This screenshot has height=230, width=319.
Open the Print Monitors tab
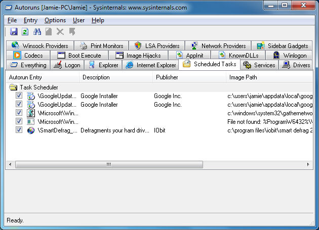point(101,45)
